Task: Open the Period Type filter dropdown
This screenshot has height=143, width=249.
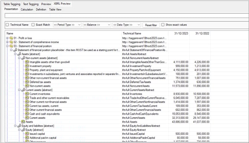Action: click(67, 25)
